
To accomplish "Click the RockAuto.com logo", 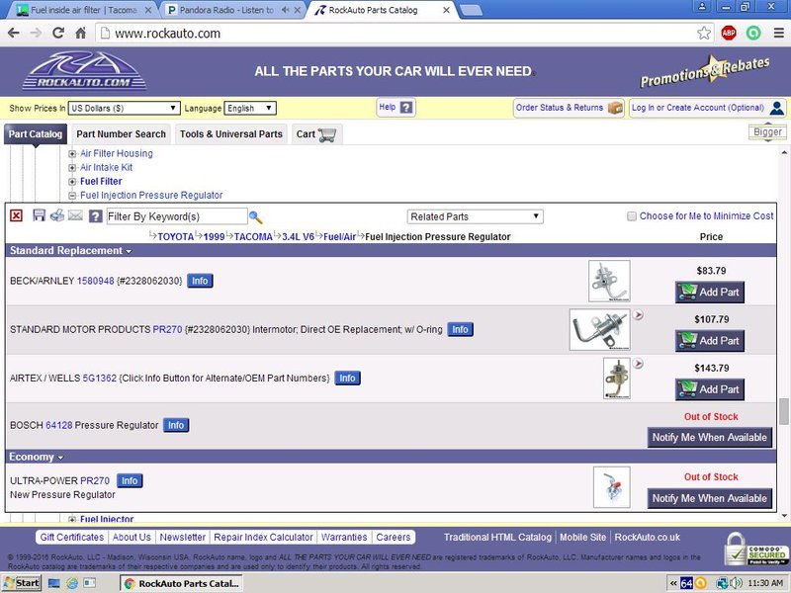I will (x=84, y=70).
